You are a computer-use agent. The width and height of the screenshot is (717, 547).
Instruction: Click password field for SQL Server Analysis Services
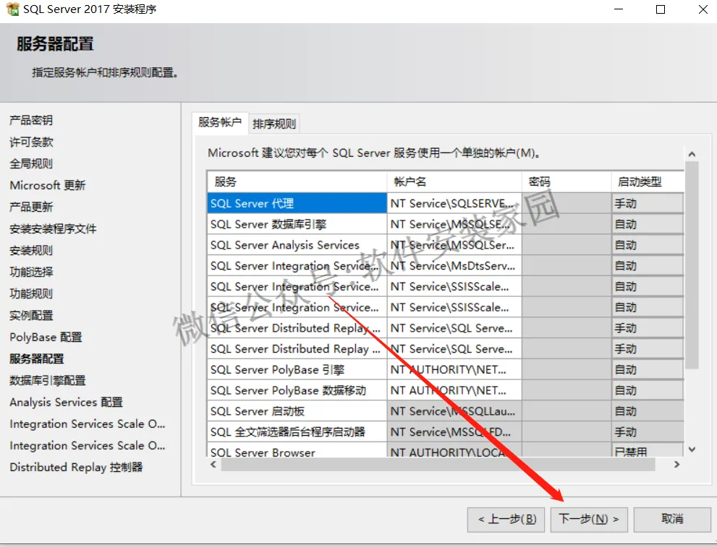[566, 245]
